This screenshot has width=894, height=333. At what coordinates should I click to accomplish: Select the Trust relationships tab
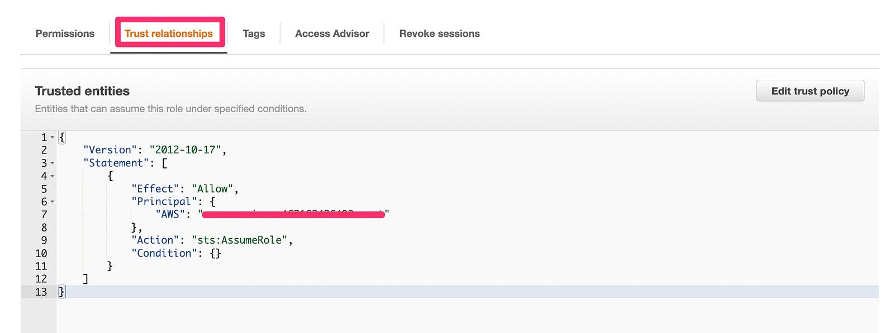(x=169, y=33)
